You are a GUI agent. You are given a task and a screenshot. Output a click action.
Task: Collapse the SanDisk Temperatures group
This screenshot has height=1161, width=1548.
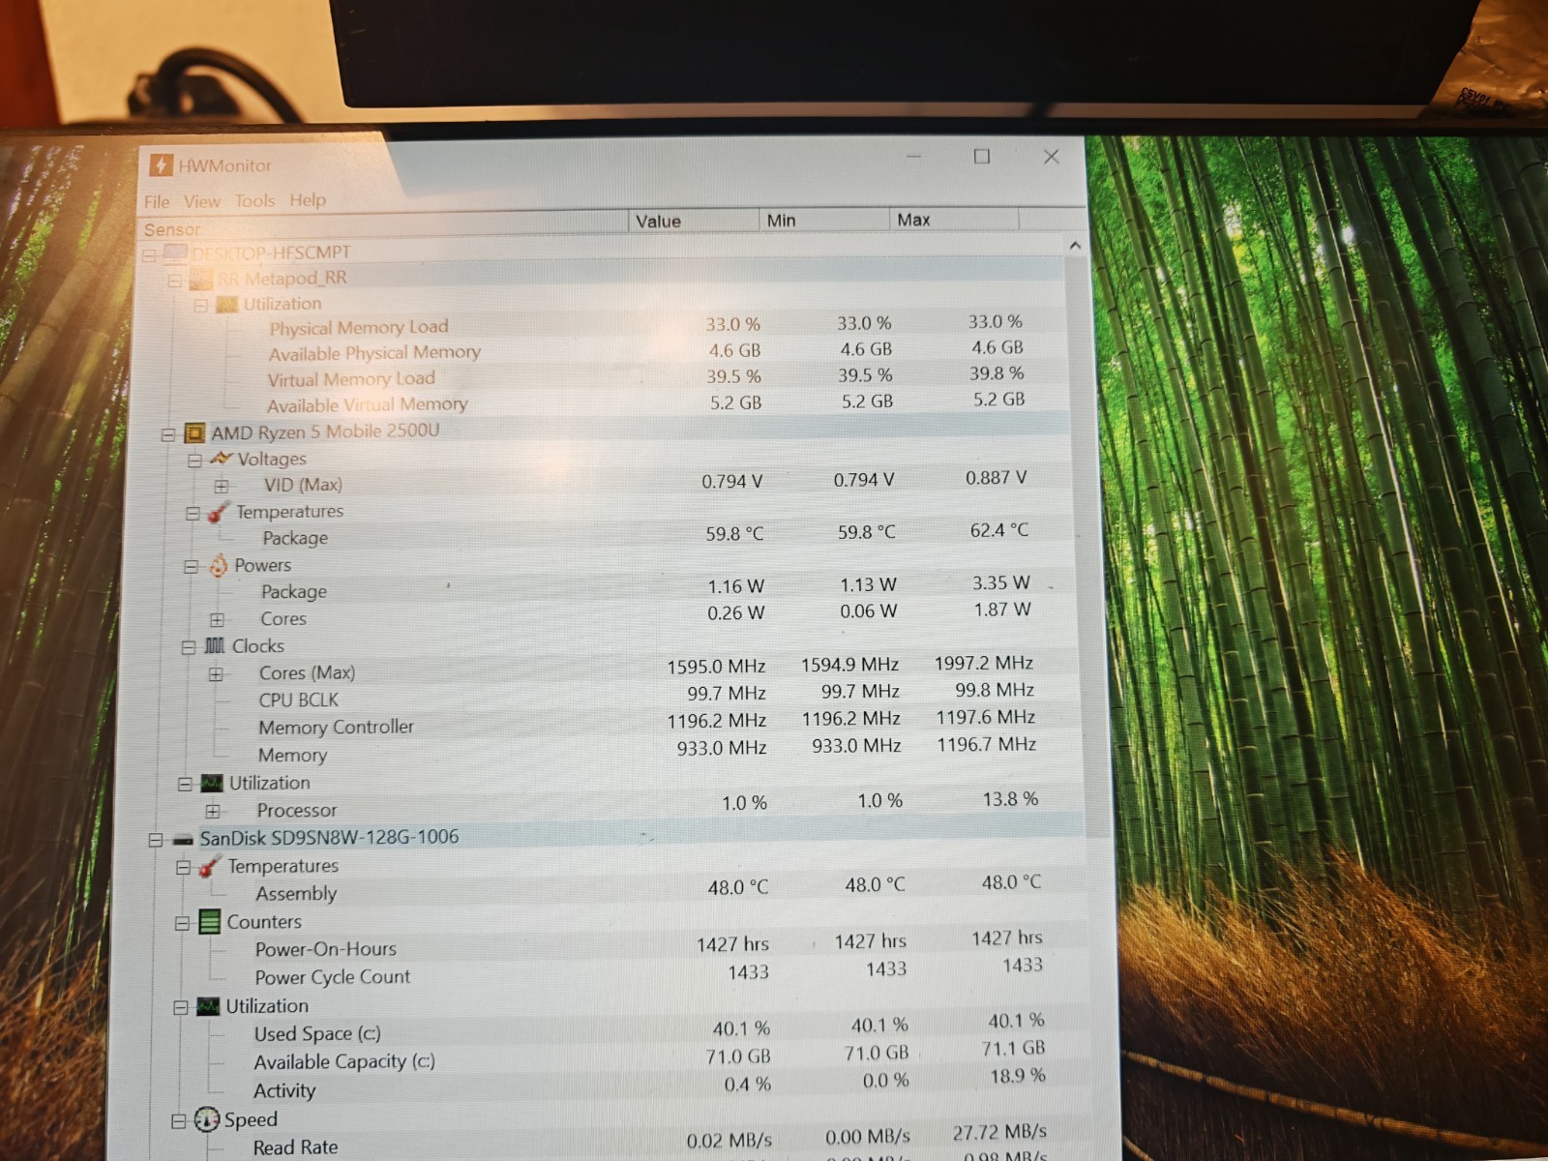point(183,869)
